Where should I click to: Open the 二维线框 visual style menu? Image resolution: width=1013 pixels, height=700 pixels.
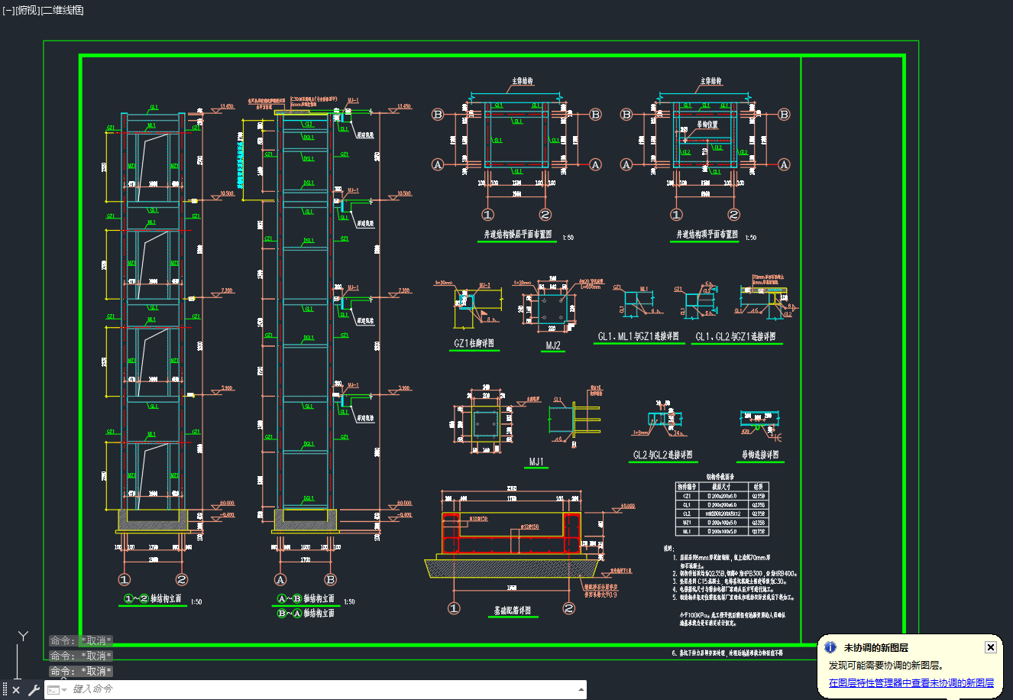pos(62,10)
